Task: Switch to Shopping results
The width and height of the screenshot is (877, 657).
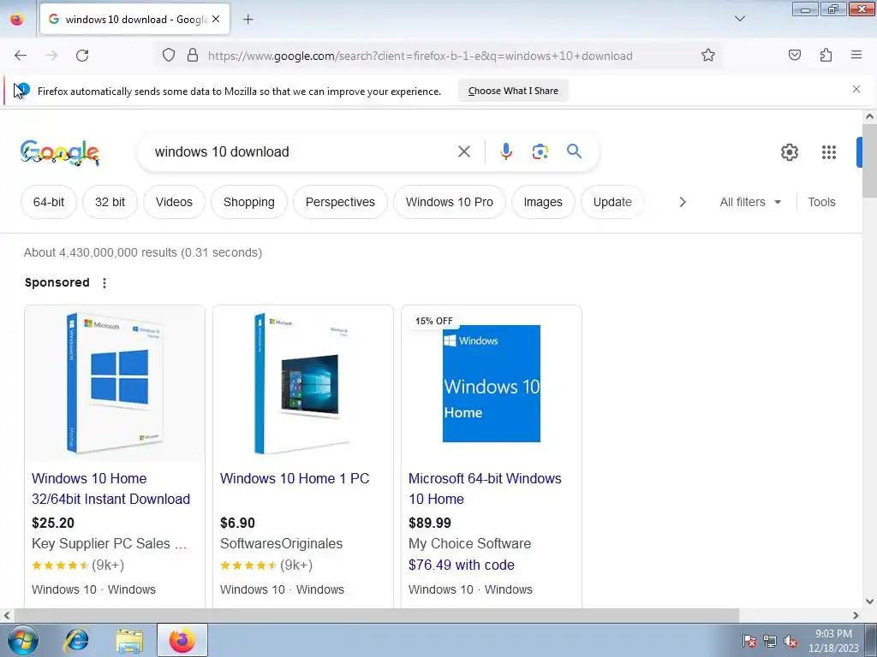Action: (249, 202)
